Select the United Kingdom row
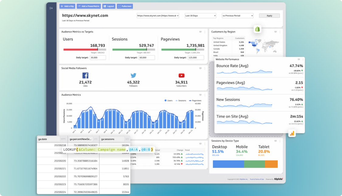This screenshot has height=196, width=342. click(228, 45)
